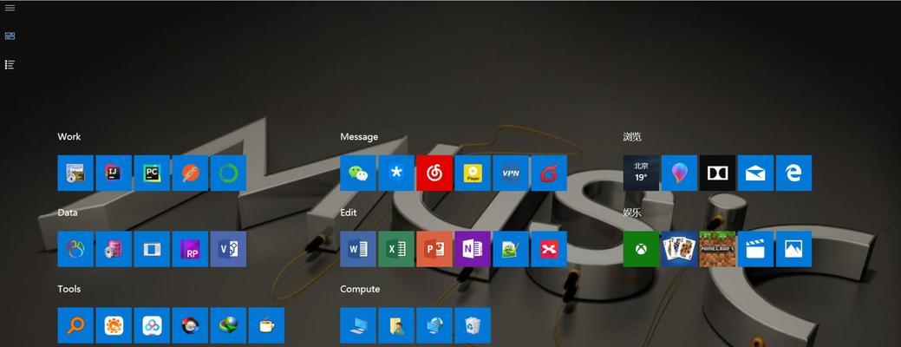The height and width of the screenshot is (347, 901).
Task: Open the Java coffee cup tile
Action: pyautogui.click(x=266, y=325)
